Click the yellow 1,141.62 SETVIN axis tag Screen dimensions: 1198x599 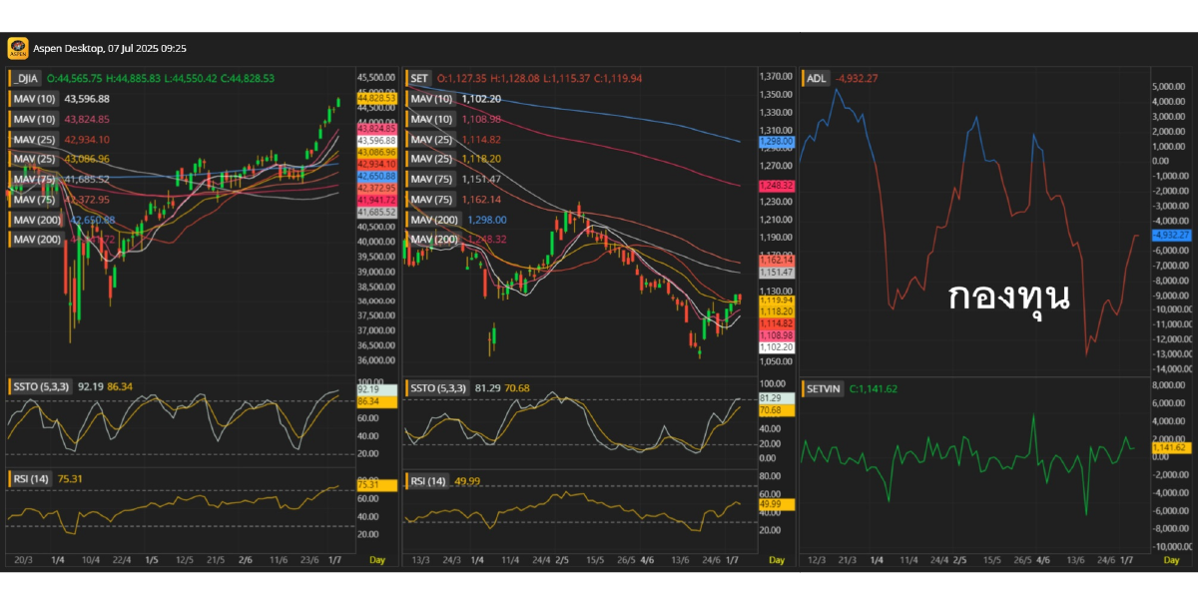[x=1168, y=447]
